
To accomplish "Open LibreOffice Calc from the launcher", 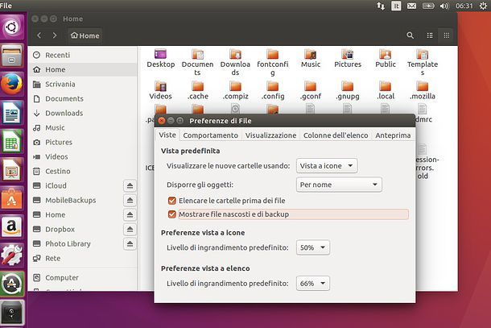I will point(11,142).
